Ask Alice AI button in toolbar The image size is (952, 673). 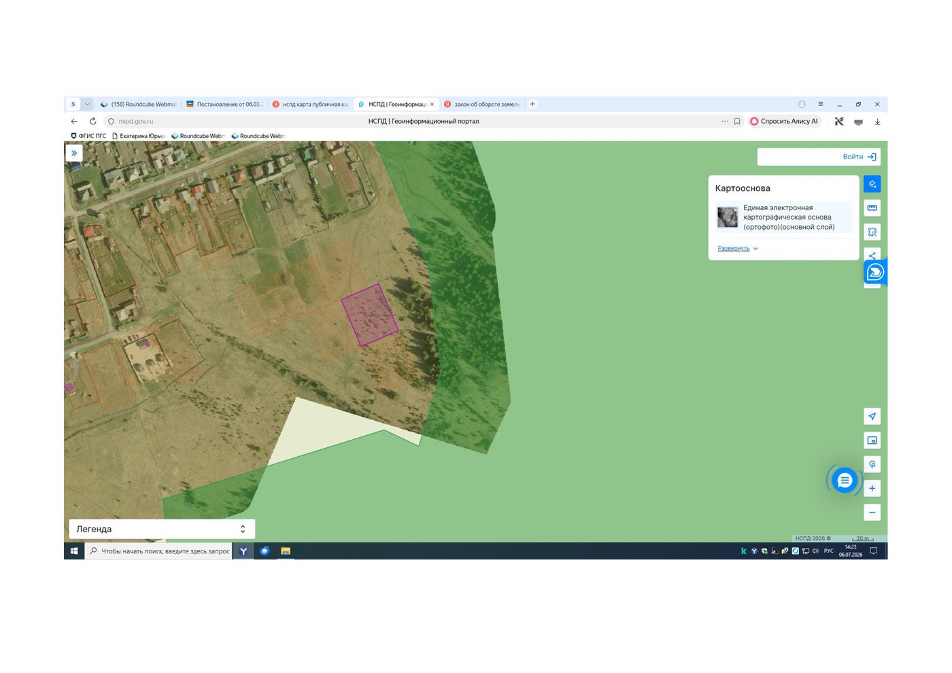point(784,122)
